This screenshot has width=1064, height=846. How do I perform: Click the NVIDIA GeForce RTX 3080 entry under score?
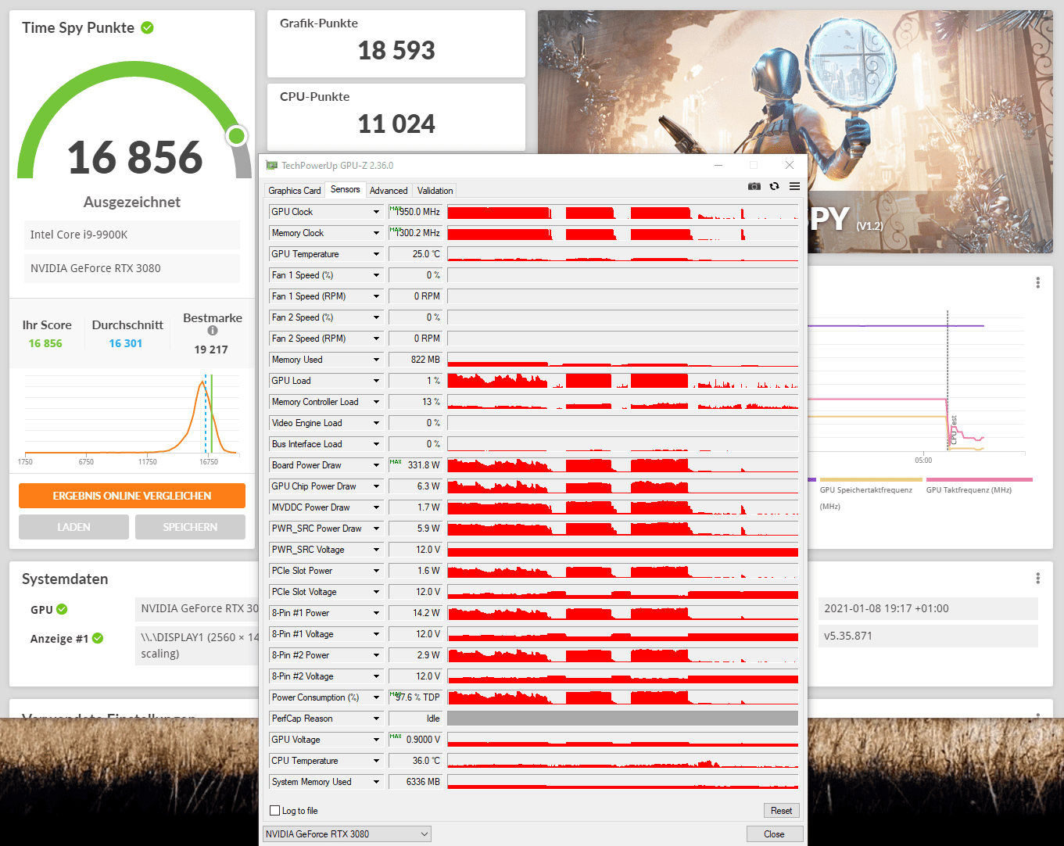(x=132, y=268)
